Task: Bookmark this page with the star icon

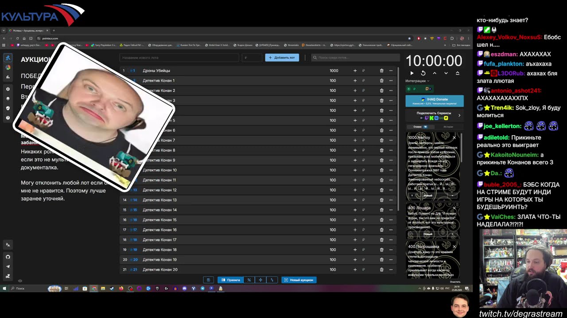Action: (409, 38)
